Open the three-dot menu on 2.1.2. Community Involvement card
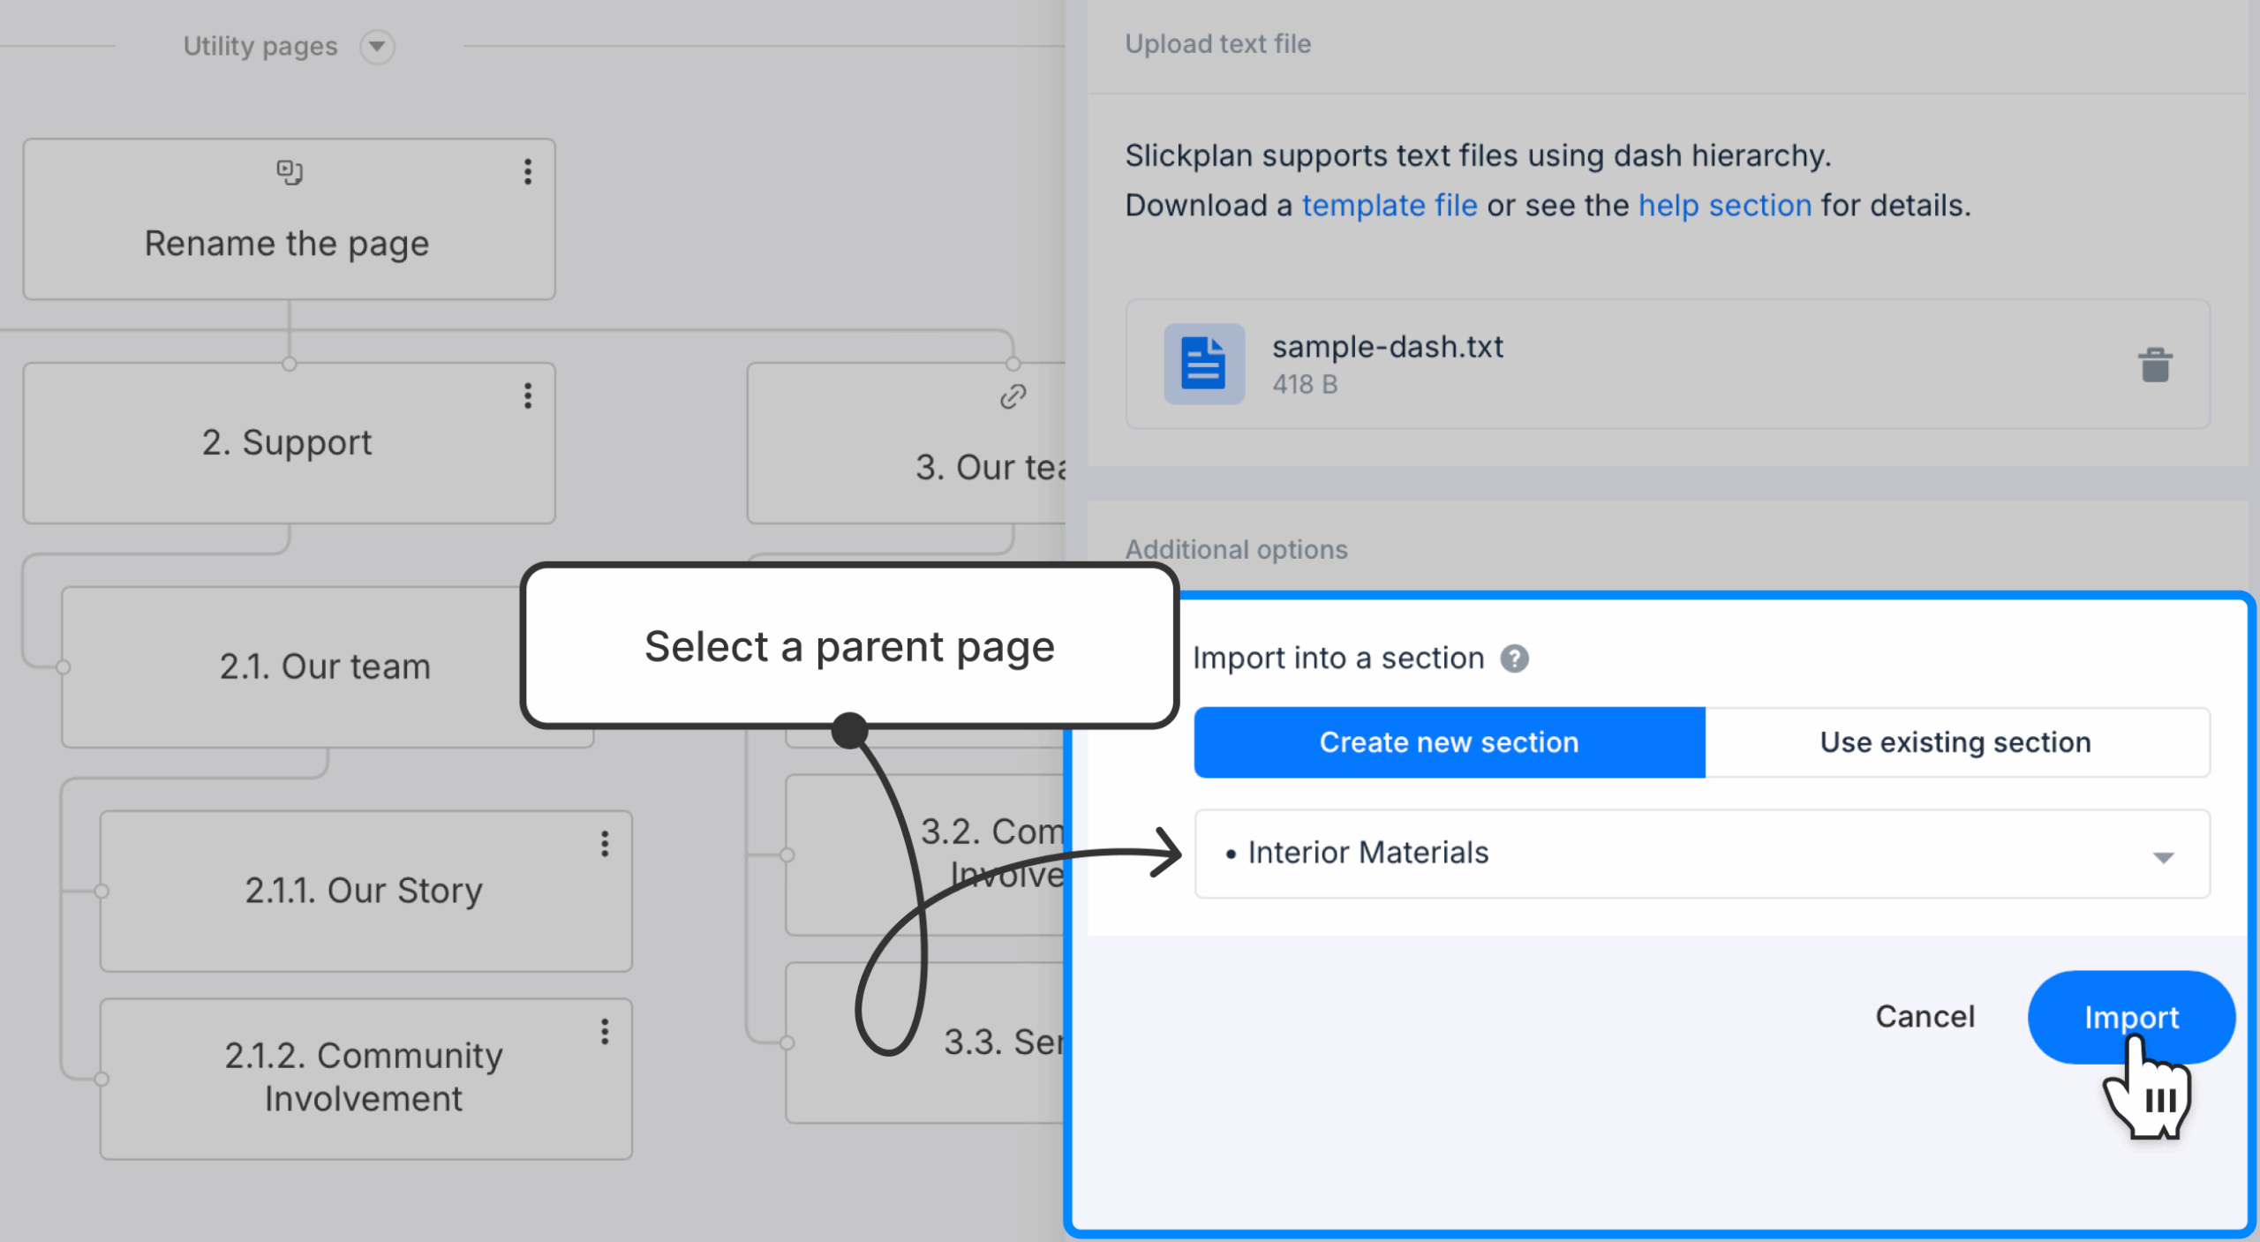 605,1031
